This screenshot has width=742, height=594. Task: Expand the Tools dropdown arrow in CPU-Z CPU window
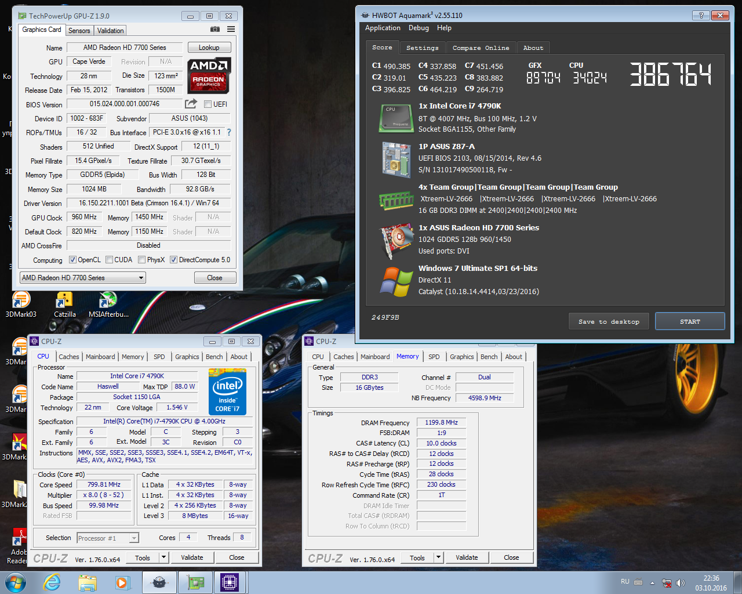[x=164, y=557]
